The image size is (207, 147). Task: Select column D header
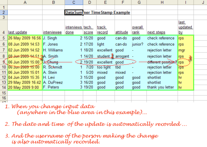90,2
